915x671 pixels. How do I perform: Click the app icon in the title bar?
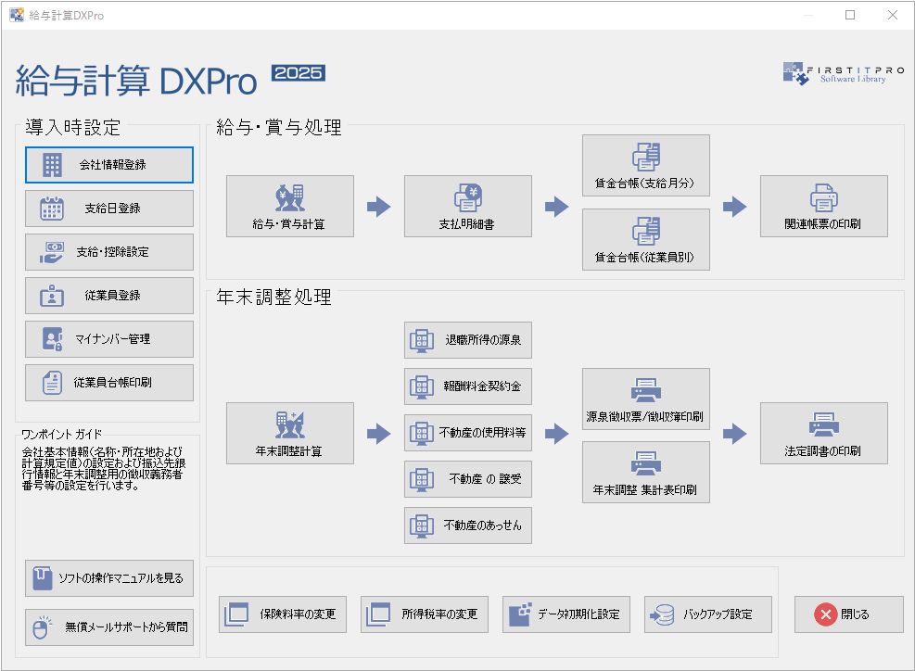pos(17,15)
